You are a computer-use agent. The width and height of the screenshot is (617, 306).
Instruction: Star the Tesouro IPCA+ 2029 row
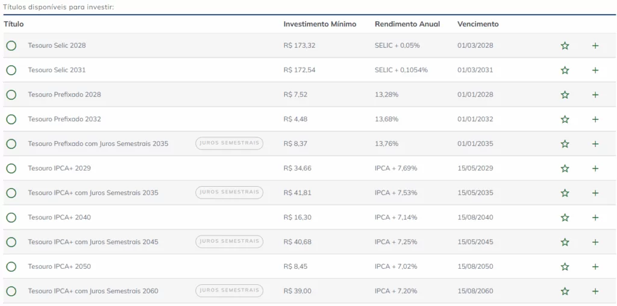click(565, 168)
